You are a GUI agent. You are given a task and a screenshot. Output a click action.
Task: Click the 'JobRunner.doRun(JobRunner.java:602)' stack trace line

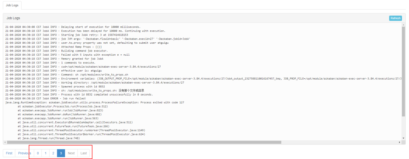pyautogui.click(x=60, y=114)
